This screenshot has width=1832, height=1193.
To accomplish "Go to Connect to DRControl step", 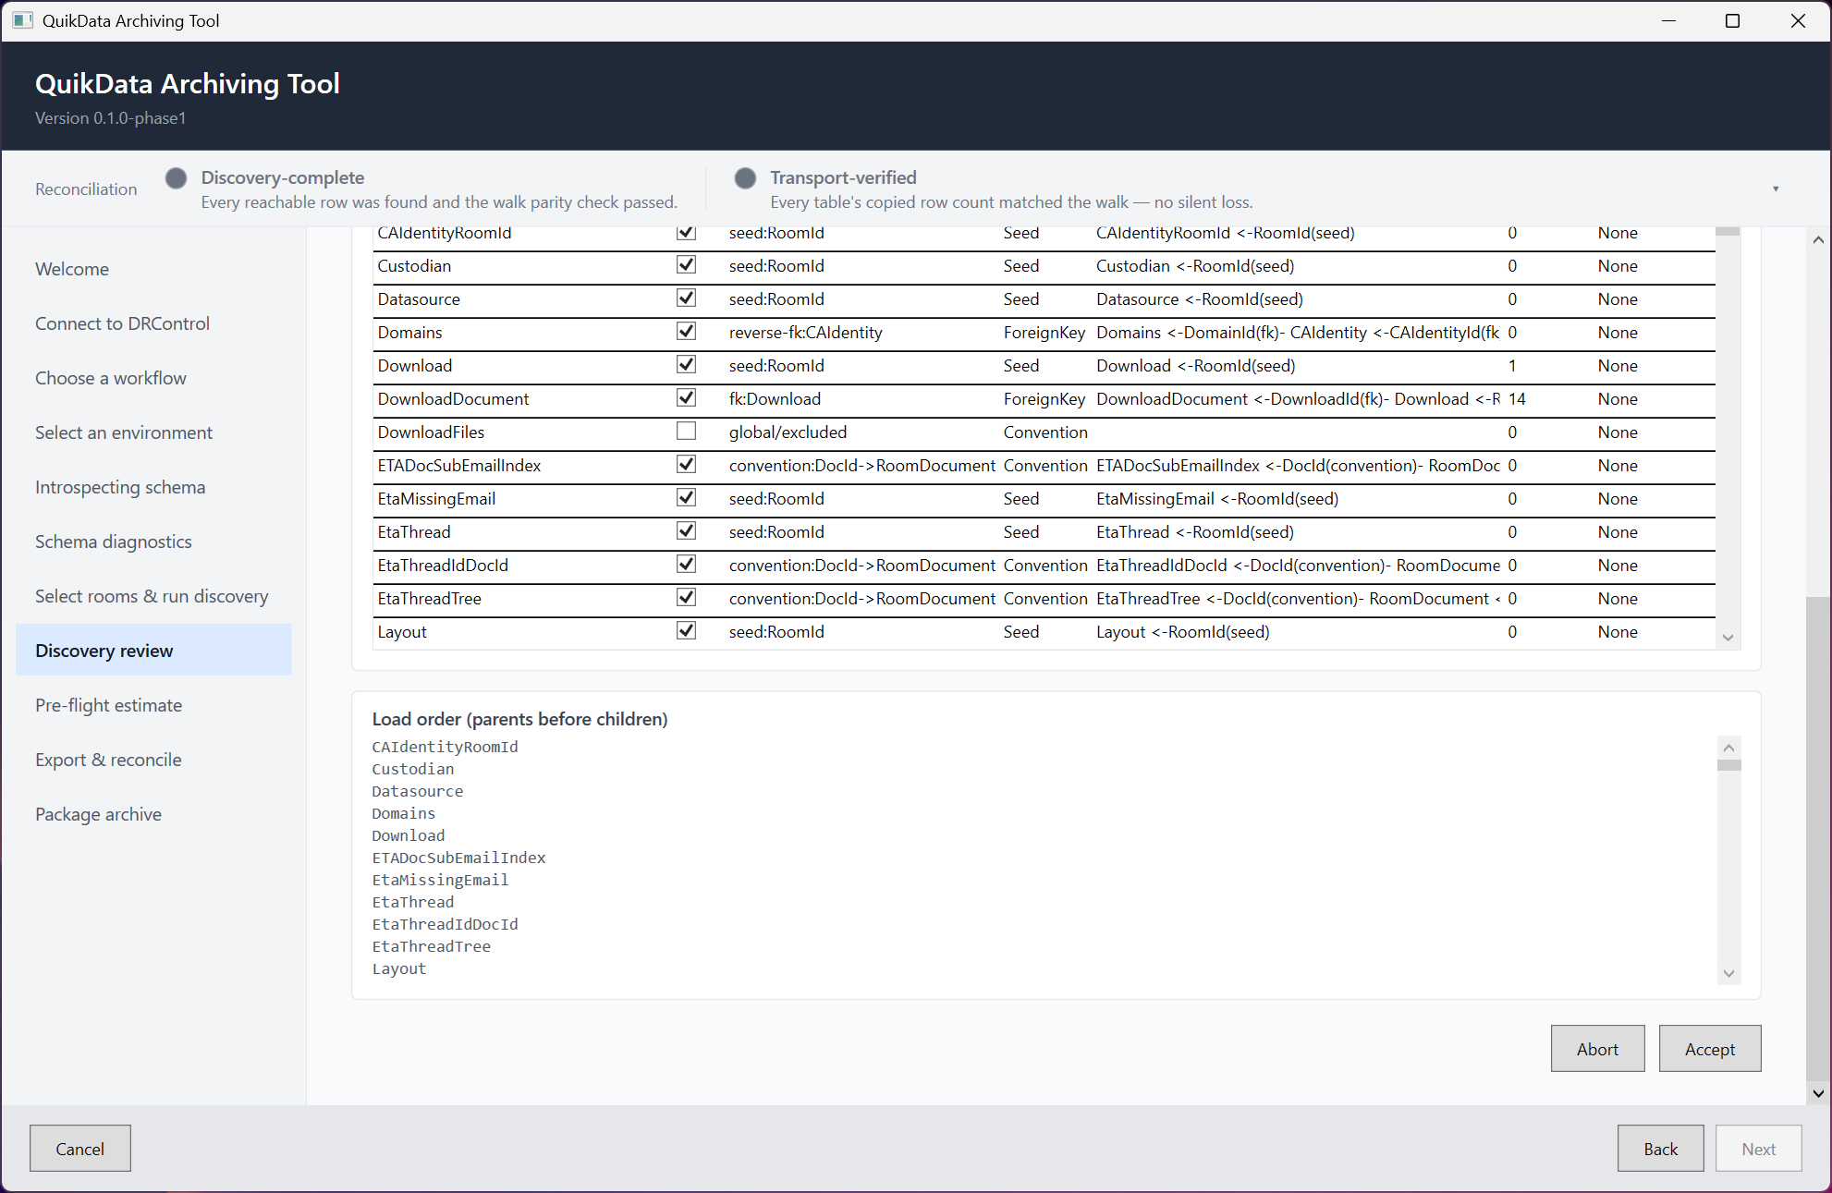I will [x=153, y=323].
